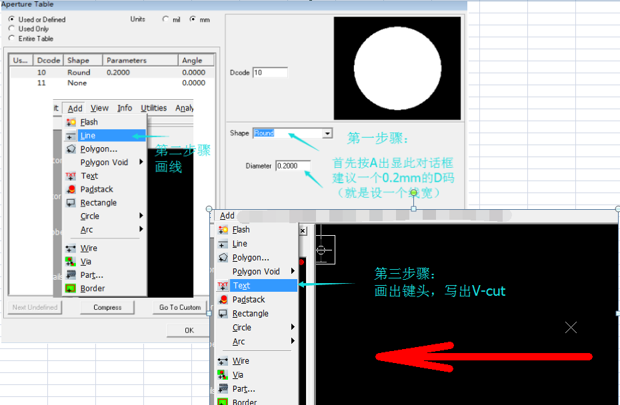Click the Rectangle icon in lower Add menu

pos(223,314)
